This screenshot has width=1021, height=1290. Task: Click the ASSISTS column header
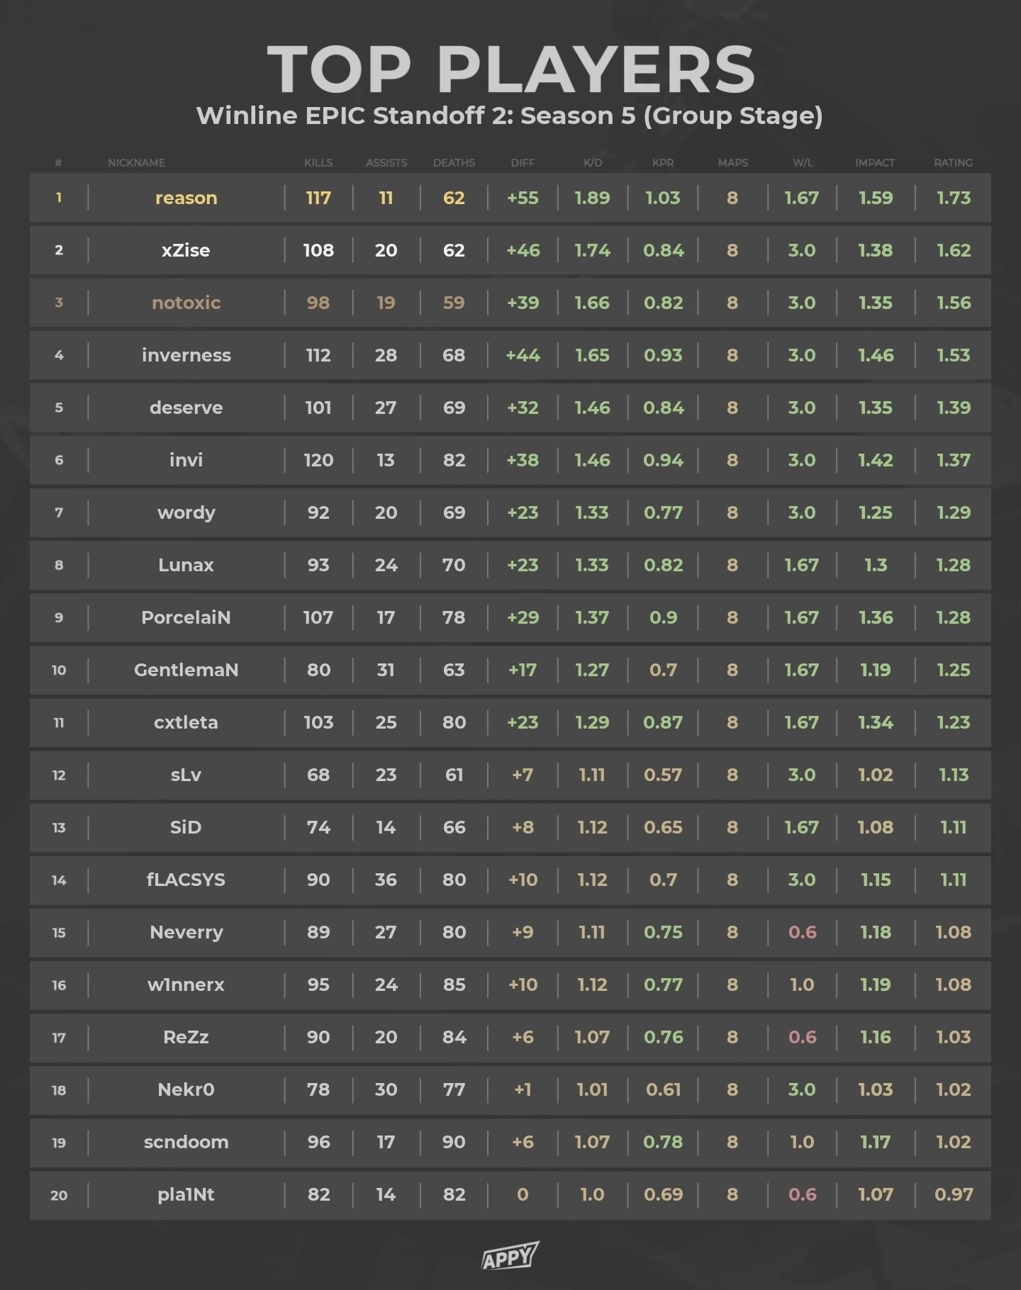pyautogui.click(x=386, y=163)
